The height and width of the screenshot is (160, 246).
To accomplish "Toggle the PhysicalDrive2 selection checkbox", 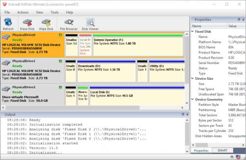I will pyautogui.click(x=60, y=87).
